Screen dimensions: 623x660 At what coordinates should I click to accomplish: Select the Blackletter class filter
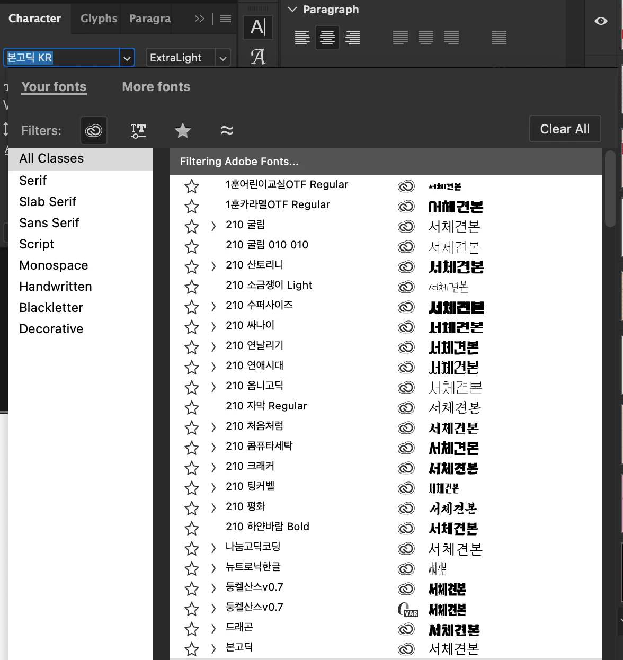[x=51, y=308]
